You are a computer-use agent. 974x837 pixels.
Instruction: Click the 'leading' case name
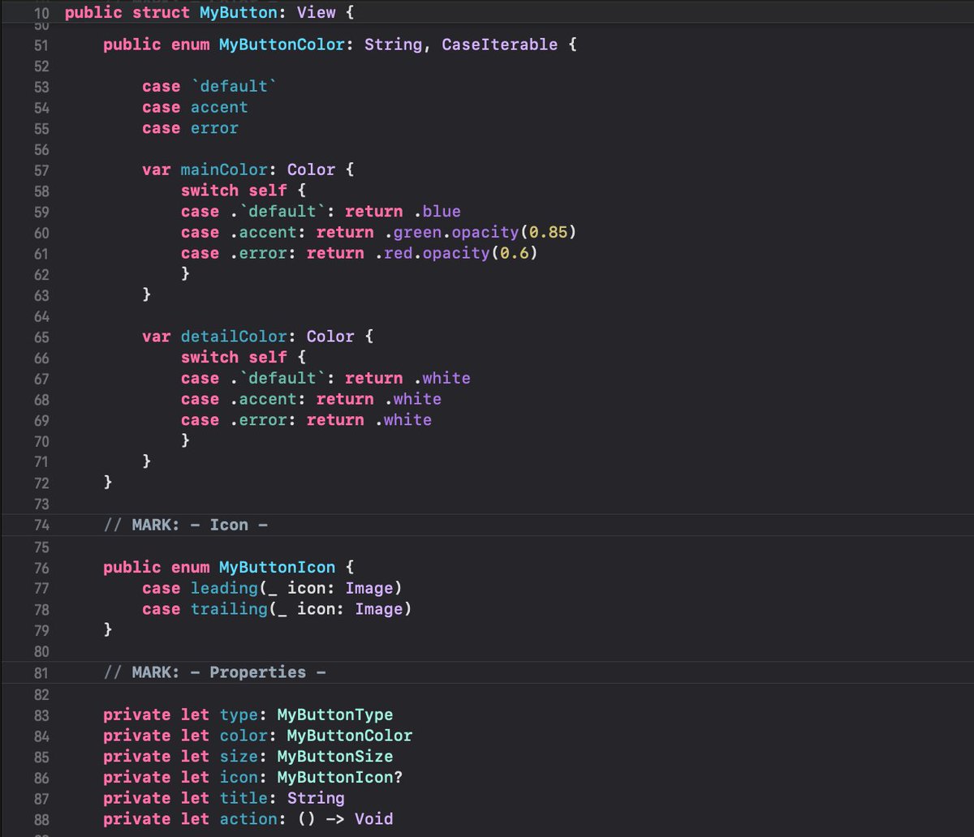click(x=224, y=588)
